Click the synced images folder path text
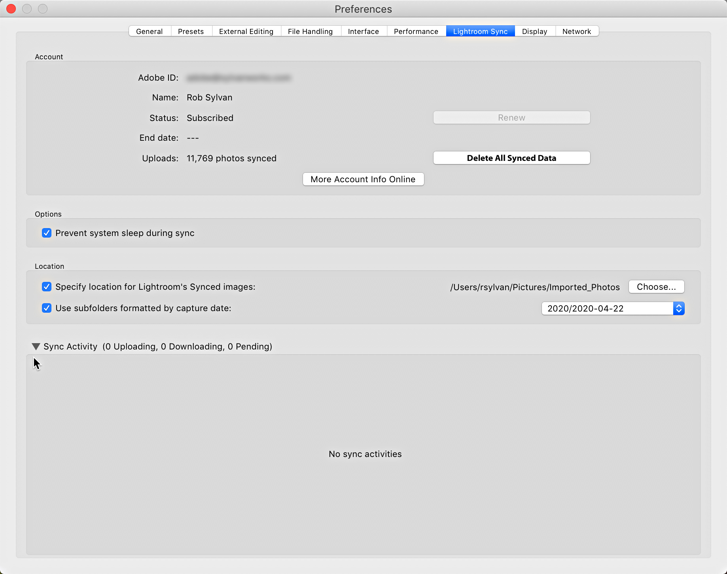 click(x=535, y=287)
